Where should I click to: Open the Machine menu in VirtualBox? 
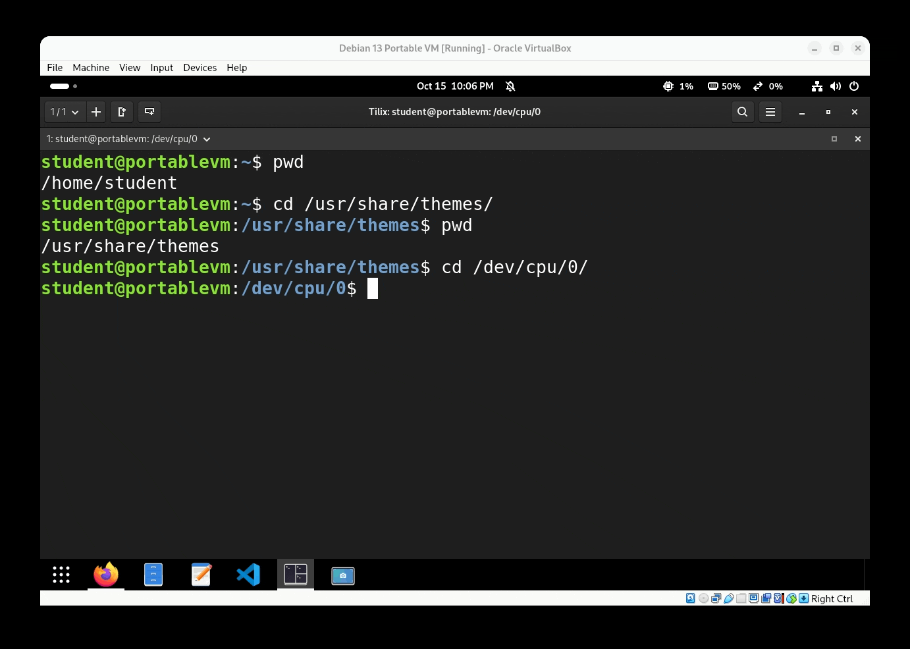click(x=91, y=68)
